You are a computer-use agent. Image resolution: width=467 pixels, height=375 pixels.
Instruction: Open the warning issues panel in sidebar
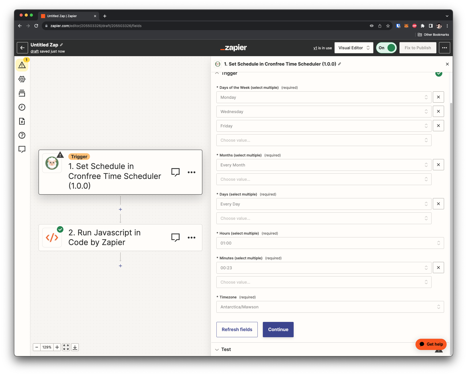click(x=22, y=65)
